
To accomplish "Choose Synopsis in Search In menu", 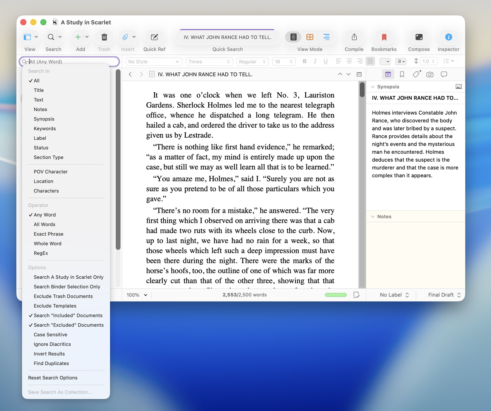I will point(44,119).
